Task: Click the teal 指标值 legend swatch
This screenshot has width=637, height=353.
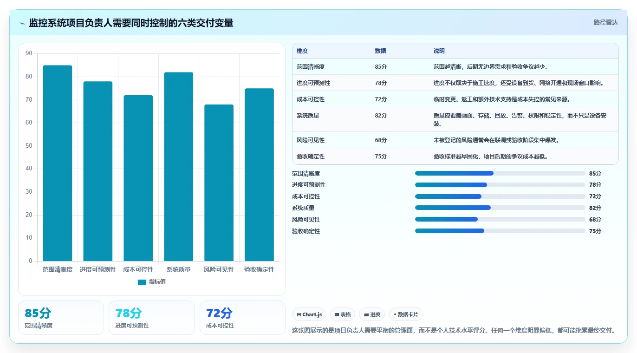Action: tap(142, 282)
